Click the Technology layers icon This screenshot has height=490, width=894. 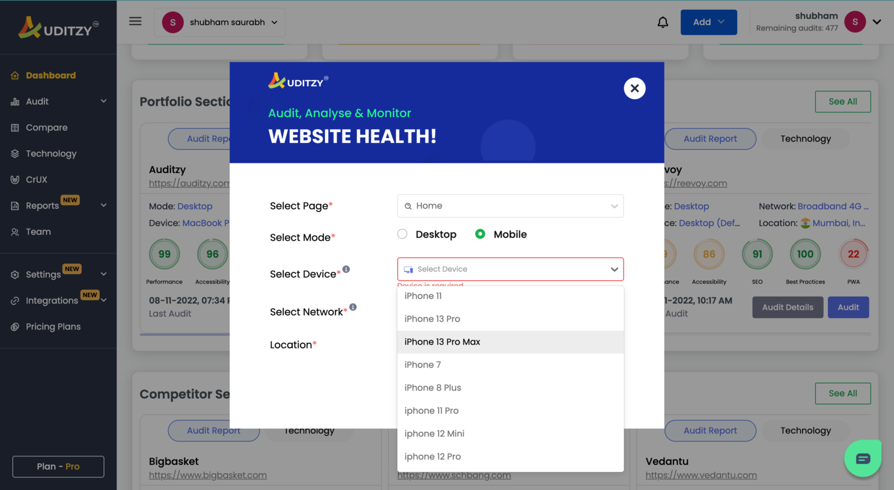click(15, 154)
